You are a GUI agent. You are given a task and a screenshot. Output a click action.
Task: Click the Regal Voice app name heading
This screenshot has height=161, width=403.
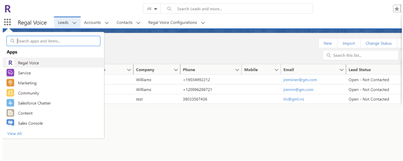32,22
